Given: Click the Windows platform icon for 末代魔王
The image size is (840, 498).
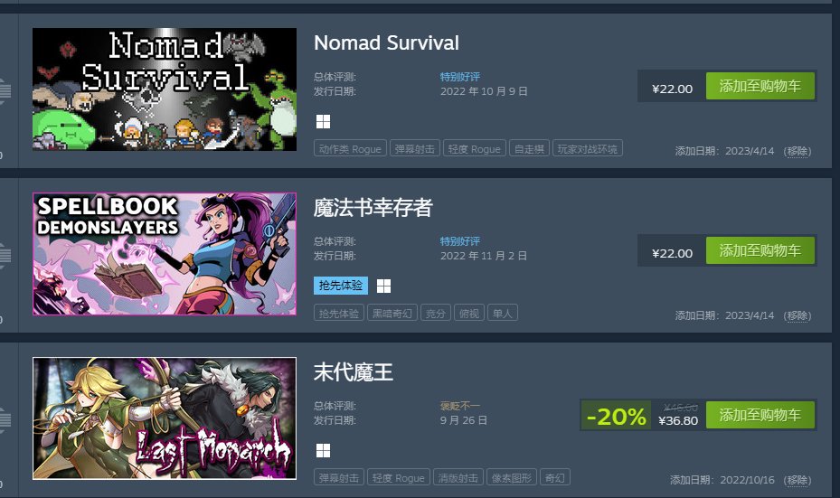Looking at the screenshot, I should point(323,450).
